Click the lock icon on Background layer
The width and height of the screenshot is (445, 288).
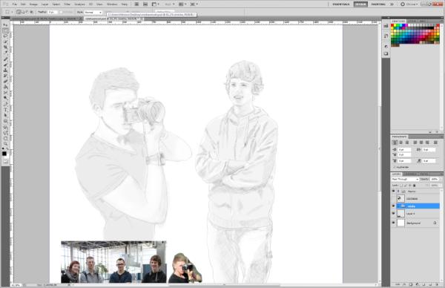pyautogui.click(x=435, y=223)
